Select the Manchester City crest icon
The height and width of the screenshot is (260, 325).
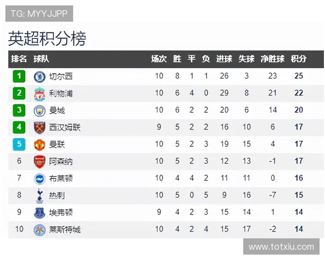[40, 110]
